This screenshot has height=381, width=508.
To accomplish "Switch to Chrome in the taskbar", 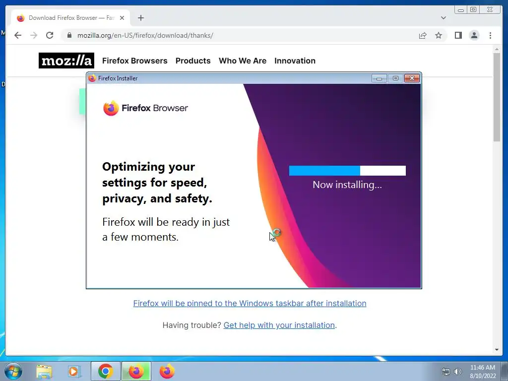I will 105,371.
